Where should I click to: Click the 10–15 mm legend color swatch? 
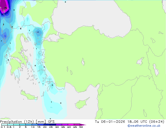click(x=35, y=125)
